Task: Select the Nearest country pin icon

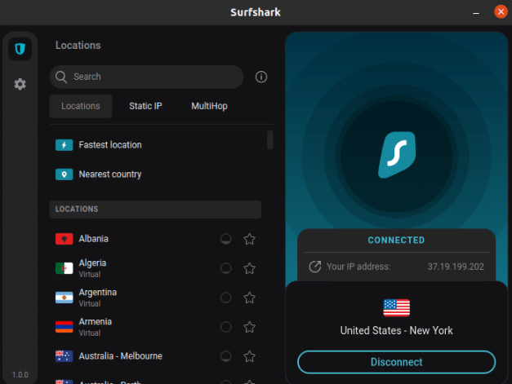Action: pyautogui.click(x=64, y=174)
